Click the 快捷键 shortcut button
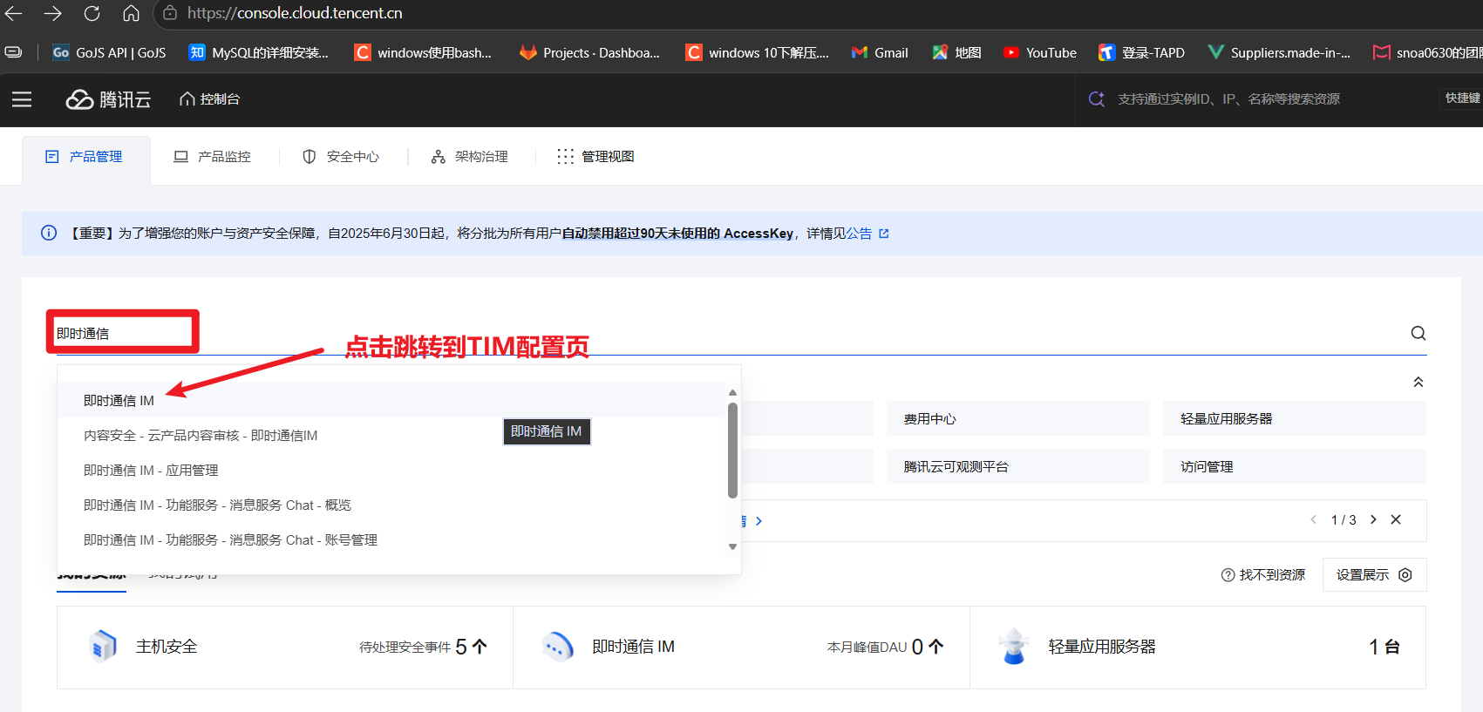 click(1462, 98)
